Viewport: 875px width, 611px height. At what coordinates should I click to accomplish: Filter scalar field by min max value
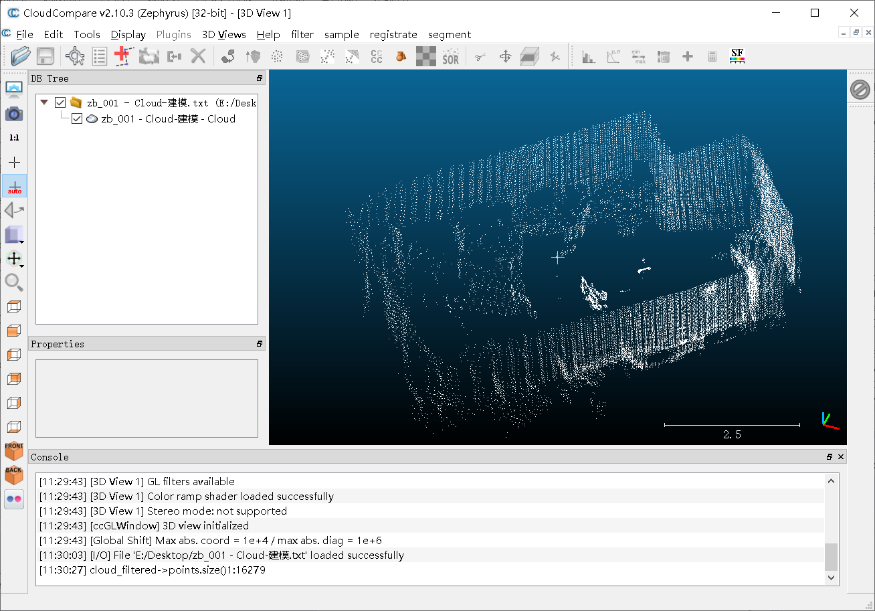[x=638, y=57]
